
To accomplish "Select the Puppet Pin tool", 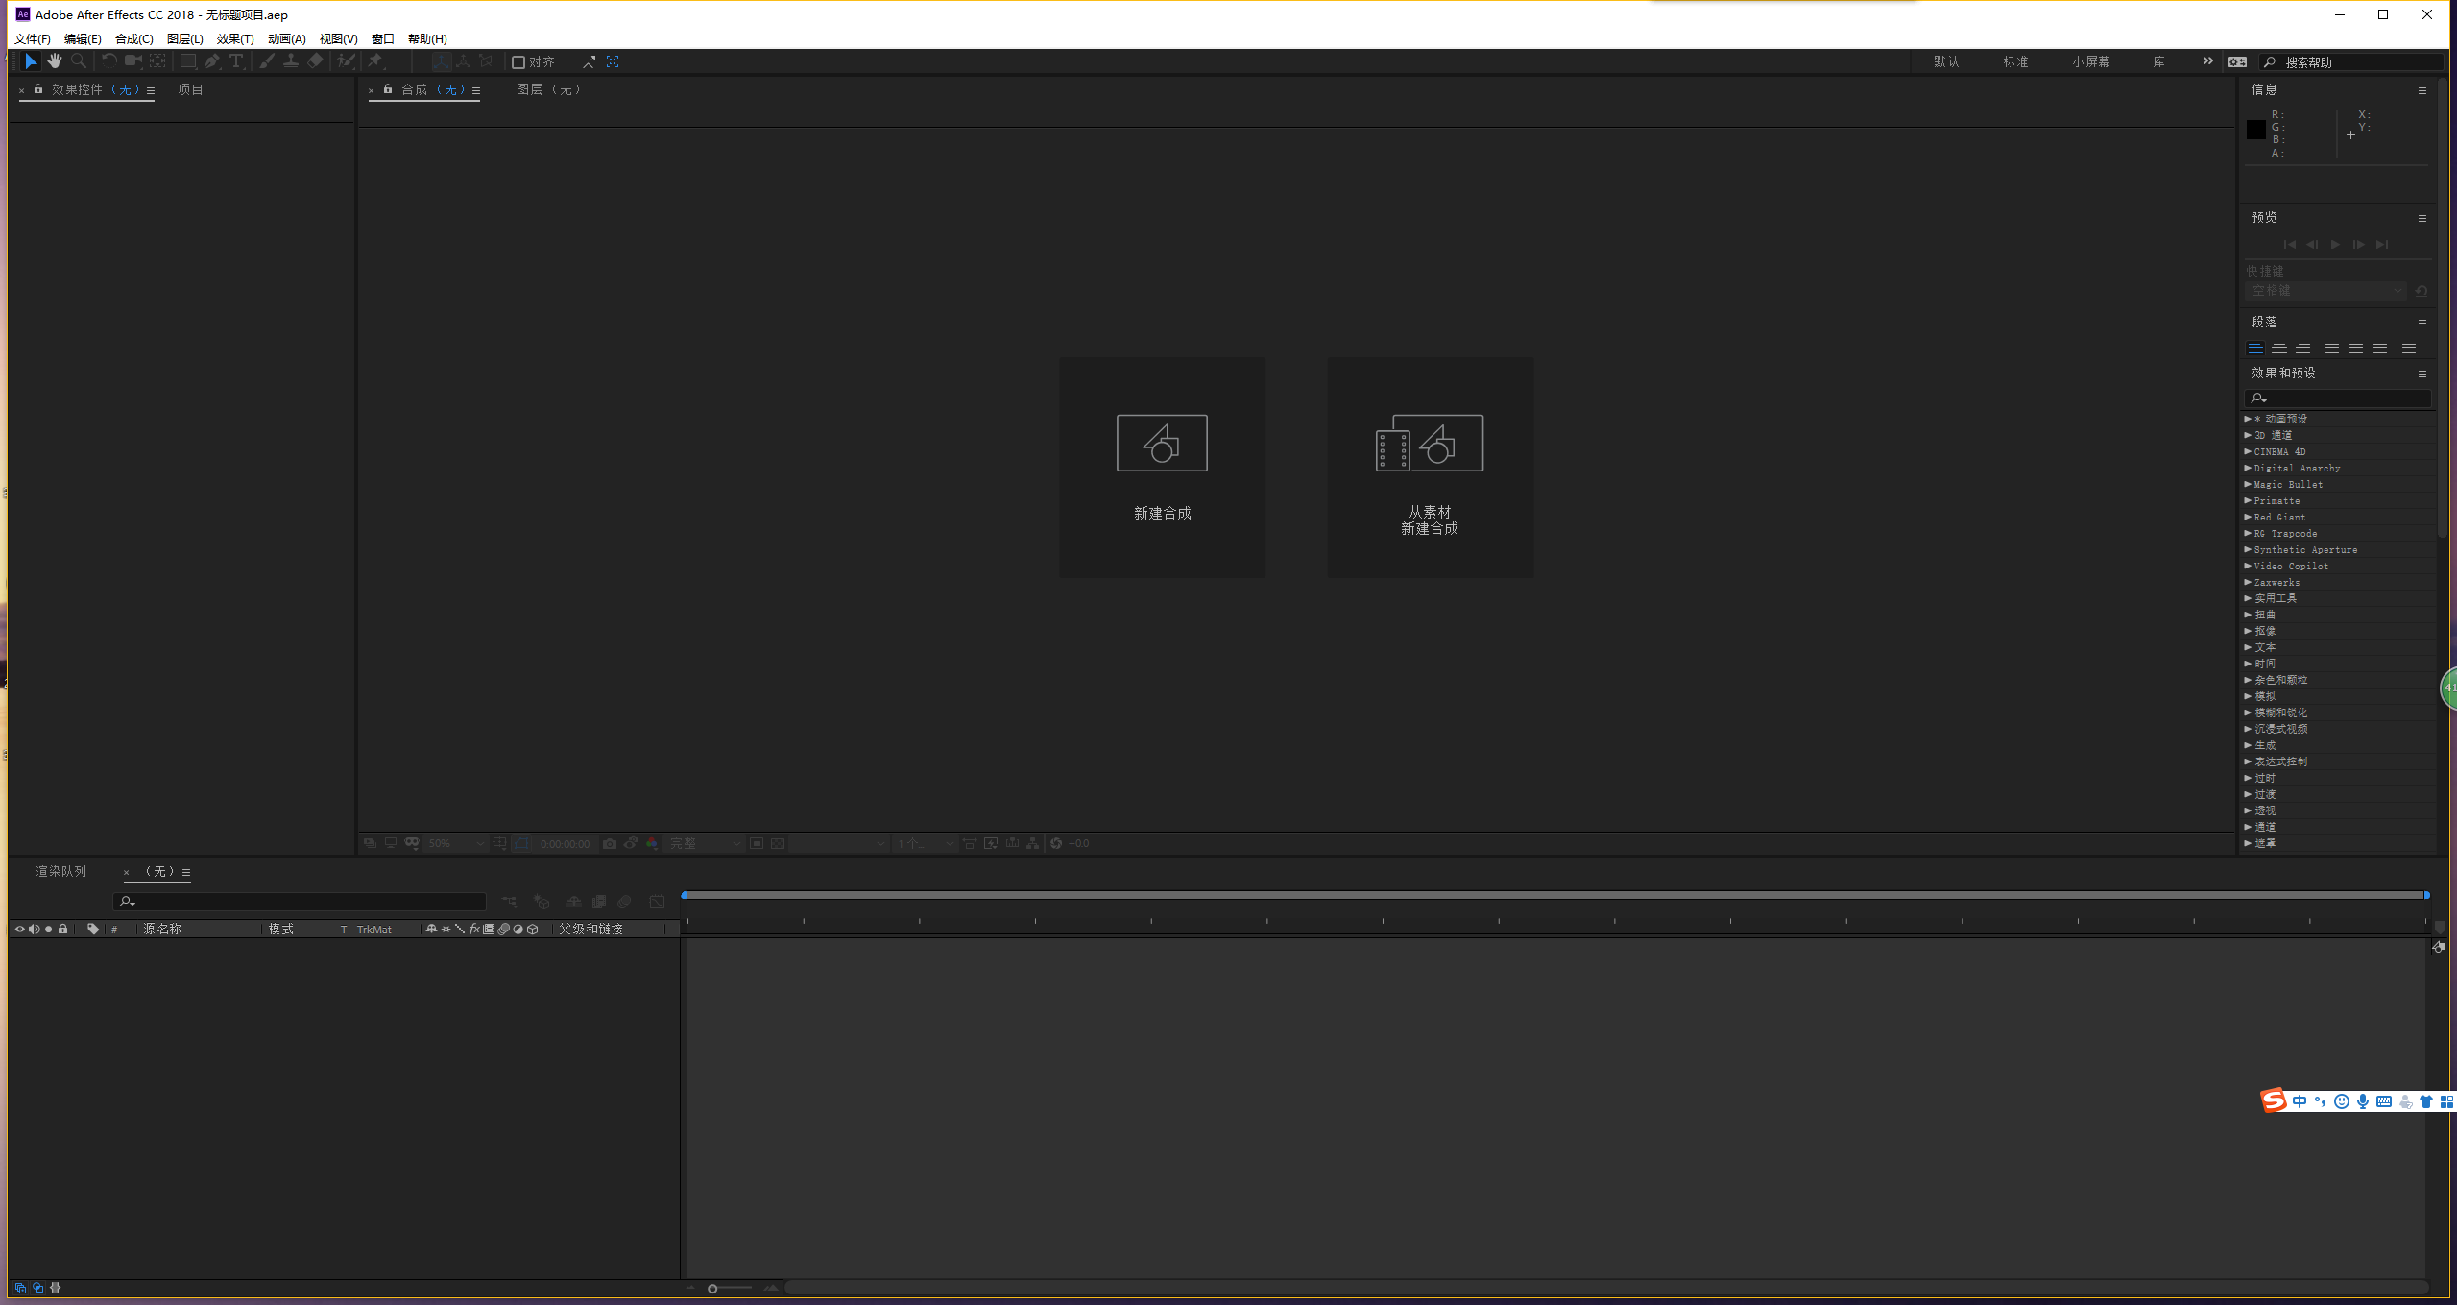I will coord(375,61).
